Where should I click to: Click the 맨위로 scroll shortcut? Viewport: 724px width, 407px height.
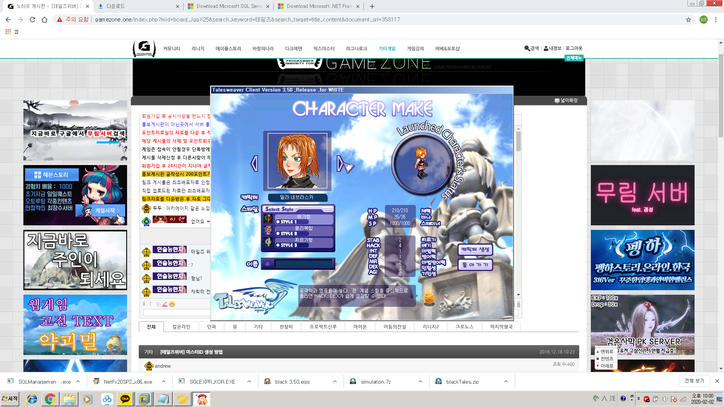[x=606, y=352]
